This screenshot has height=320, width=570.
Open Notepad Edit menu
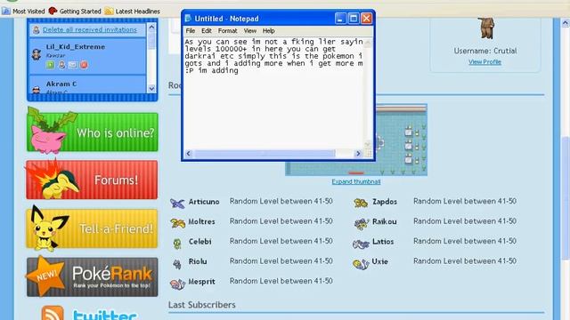(207, 31)
